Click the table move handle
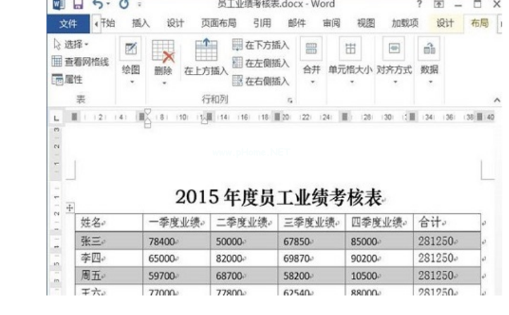 [70, 208]
